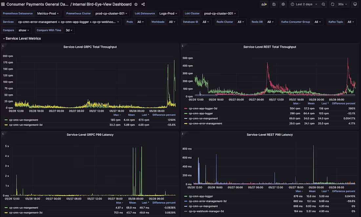Viewport: 361px width, 217px height.
Task: Open sharing options via the share icon
Action: coord(143,4)
